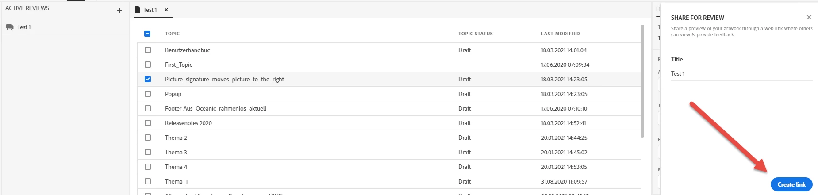Click the topic list vertical scrollbar
Viewport: 818px width, 195px height.
(642, 81)
